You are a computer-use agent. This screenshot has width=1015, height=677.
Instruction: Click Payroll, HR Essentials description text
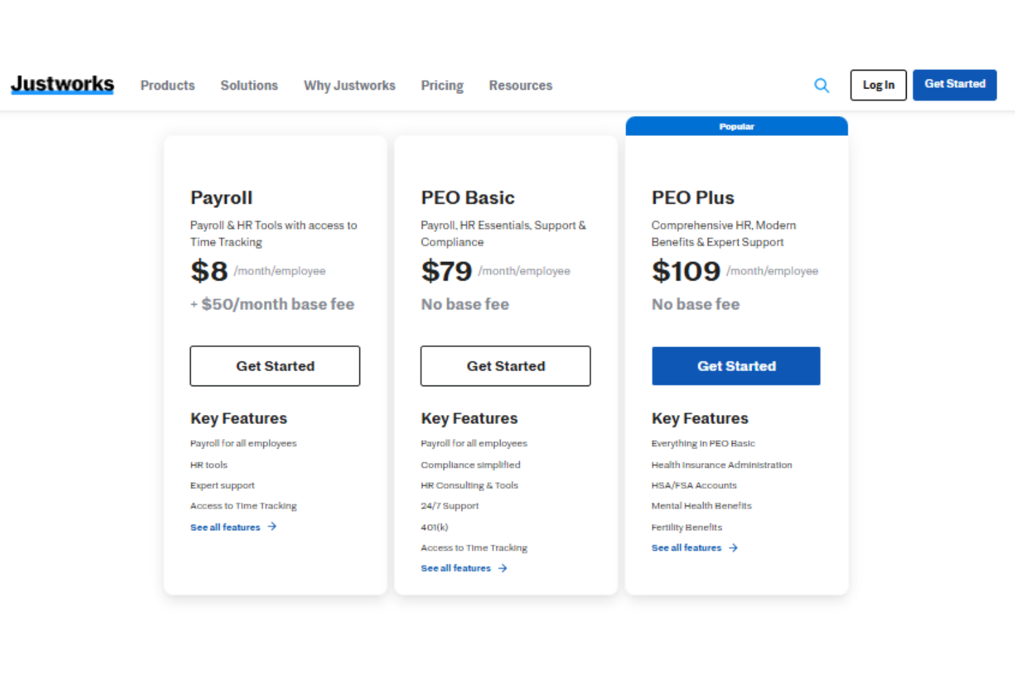click(x=503, y=233)
